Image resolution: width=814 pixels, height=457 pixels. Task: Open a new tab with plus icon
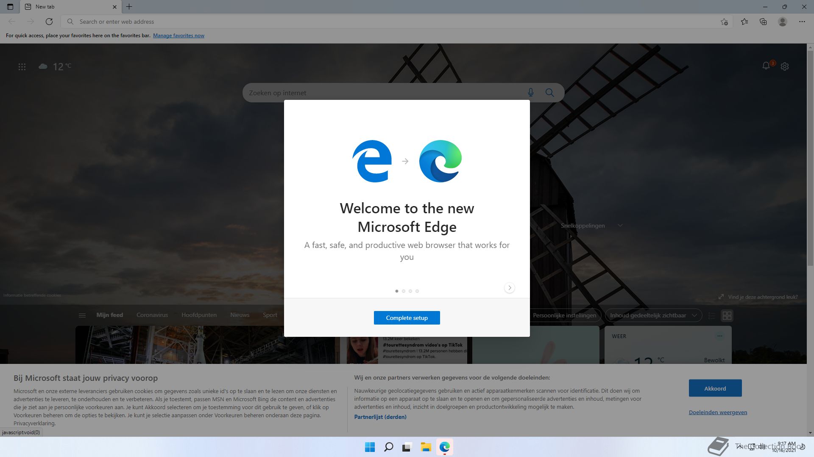(129, 7)
